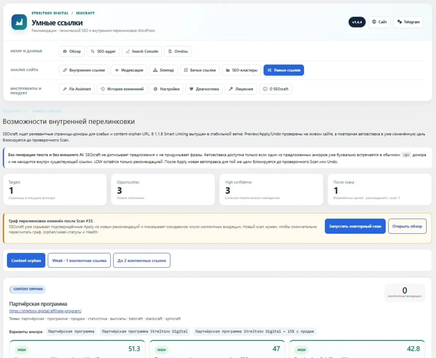Image resolution: width=436 pixels, height=358 pixels.
Task: Click the Fix Assistant wrench icon
Action: (x=65, y=89)
